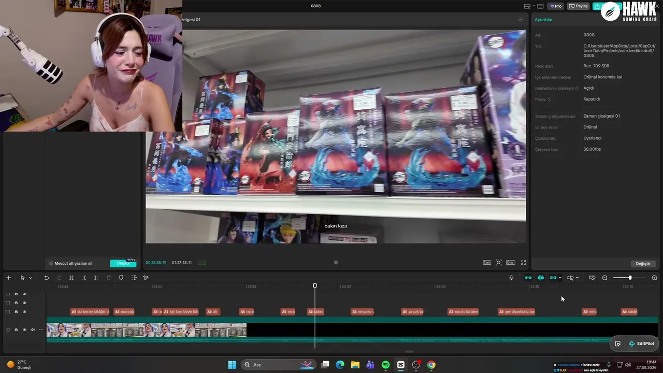Image resolution: width=663 pixels, height=373 pixels.
Task: Open Spotify from the taskbar
Action: [x=386, y=365]
